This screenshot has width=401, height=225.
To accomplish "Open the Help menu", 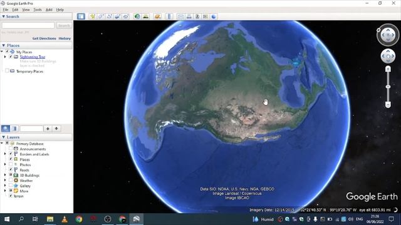I will point(60,10).
